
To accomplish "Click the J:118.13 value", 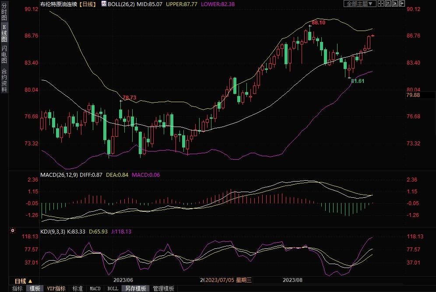I will [x=121, y=231].
